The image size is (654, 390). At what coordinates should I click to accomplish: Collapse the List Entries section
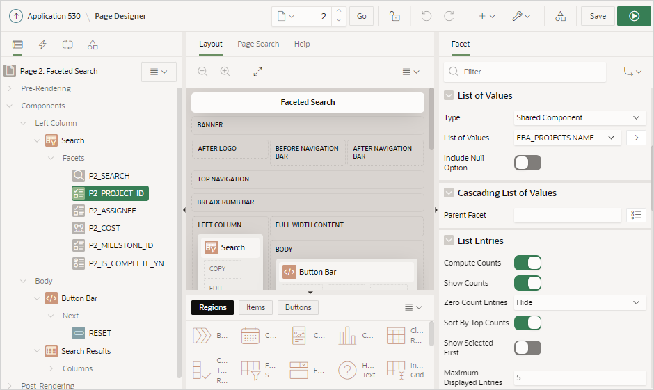tap(449, 241)
